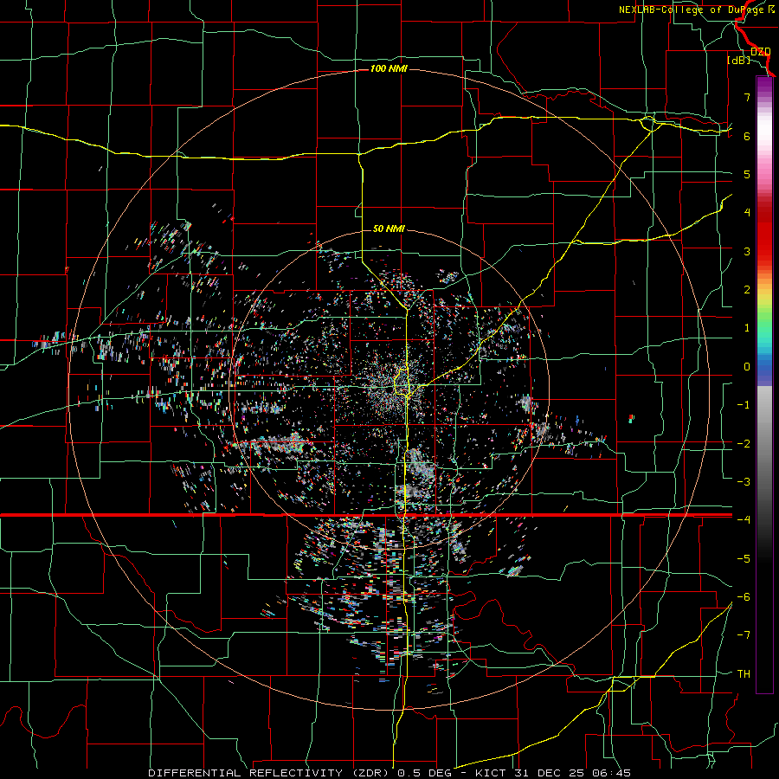779x779 pixels.
Task: Click the 100 NMI range ring label
Action: click(x=389, y=68)
